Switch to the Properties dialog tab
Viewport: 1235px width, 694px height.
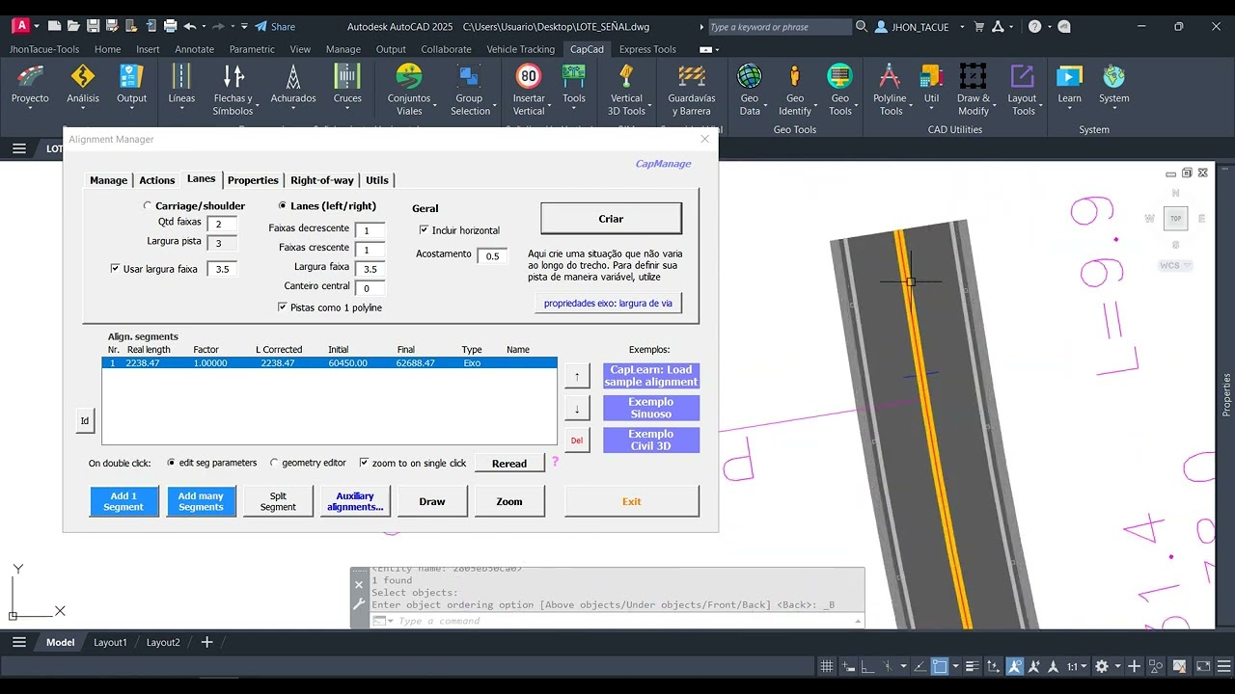coord(253,180)
